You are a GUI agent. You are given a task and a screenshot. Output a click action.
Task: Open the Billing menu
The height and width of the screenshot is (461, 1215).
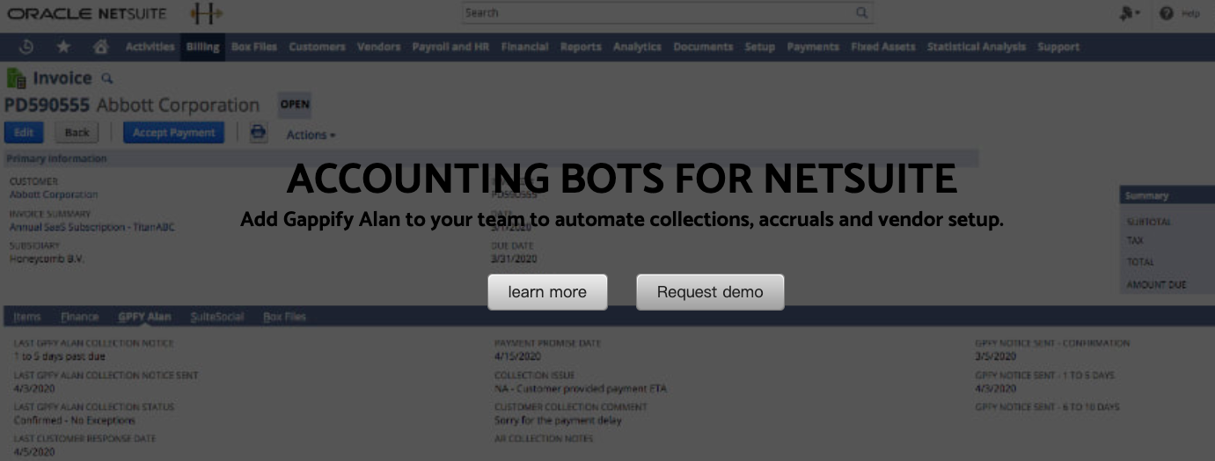[202, 47]
